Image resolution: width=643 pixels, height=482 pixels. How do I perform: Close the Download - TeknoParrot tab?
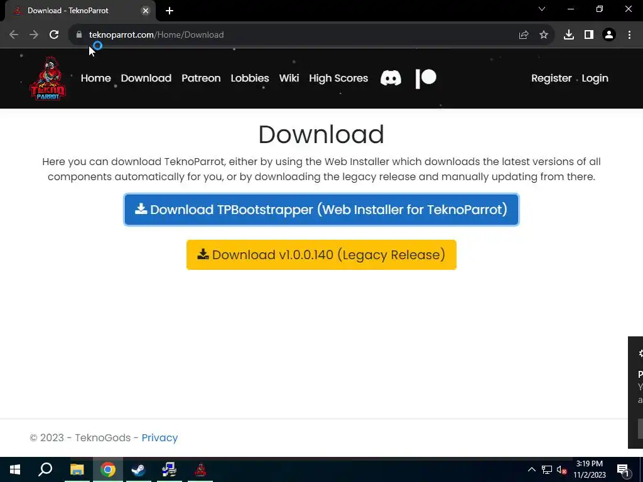[146, 11]
